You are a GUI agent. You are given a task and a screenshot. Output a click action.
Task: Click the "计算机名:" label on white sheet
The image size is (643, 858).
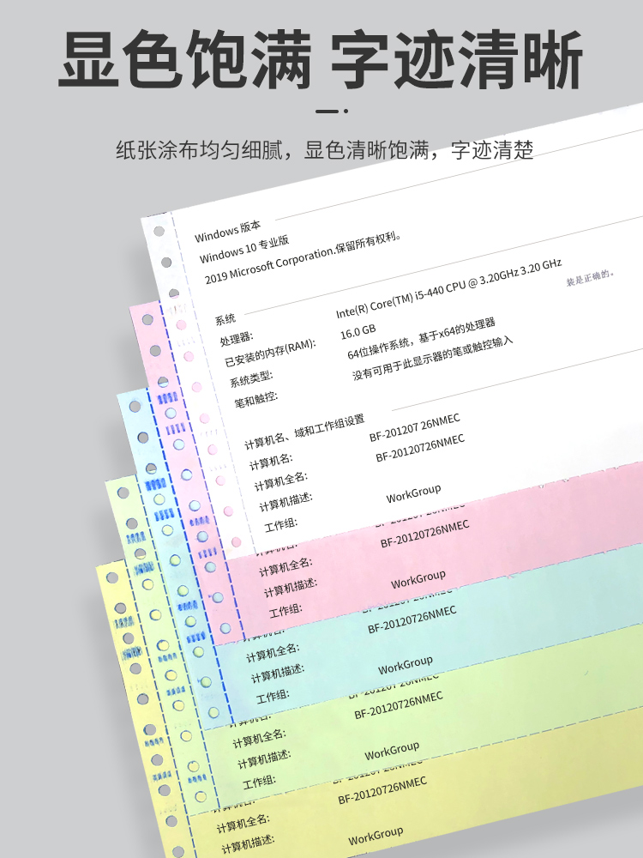point(271,462)
